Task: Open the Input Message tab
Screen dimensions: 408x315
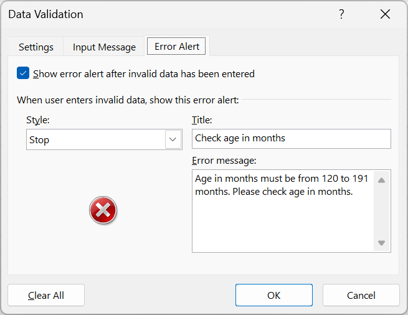Action: click(x=104, y=47)
